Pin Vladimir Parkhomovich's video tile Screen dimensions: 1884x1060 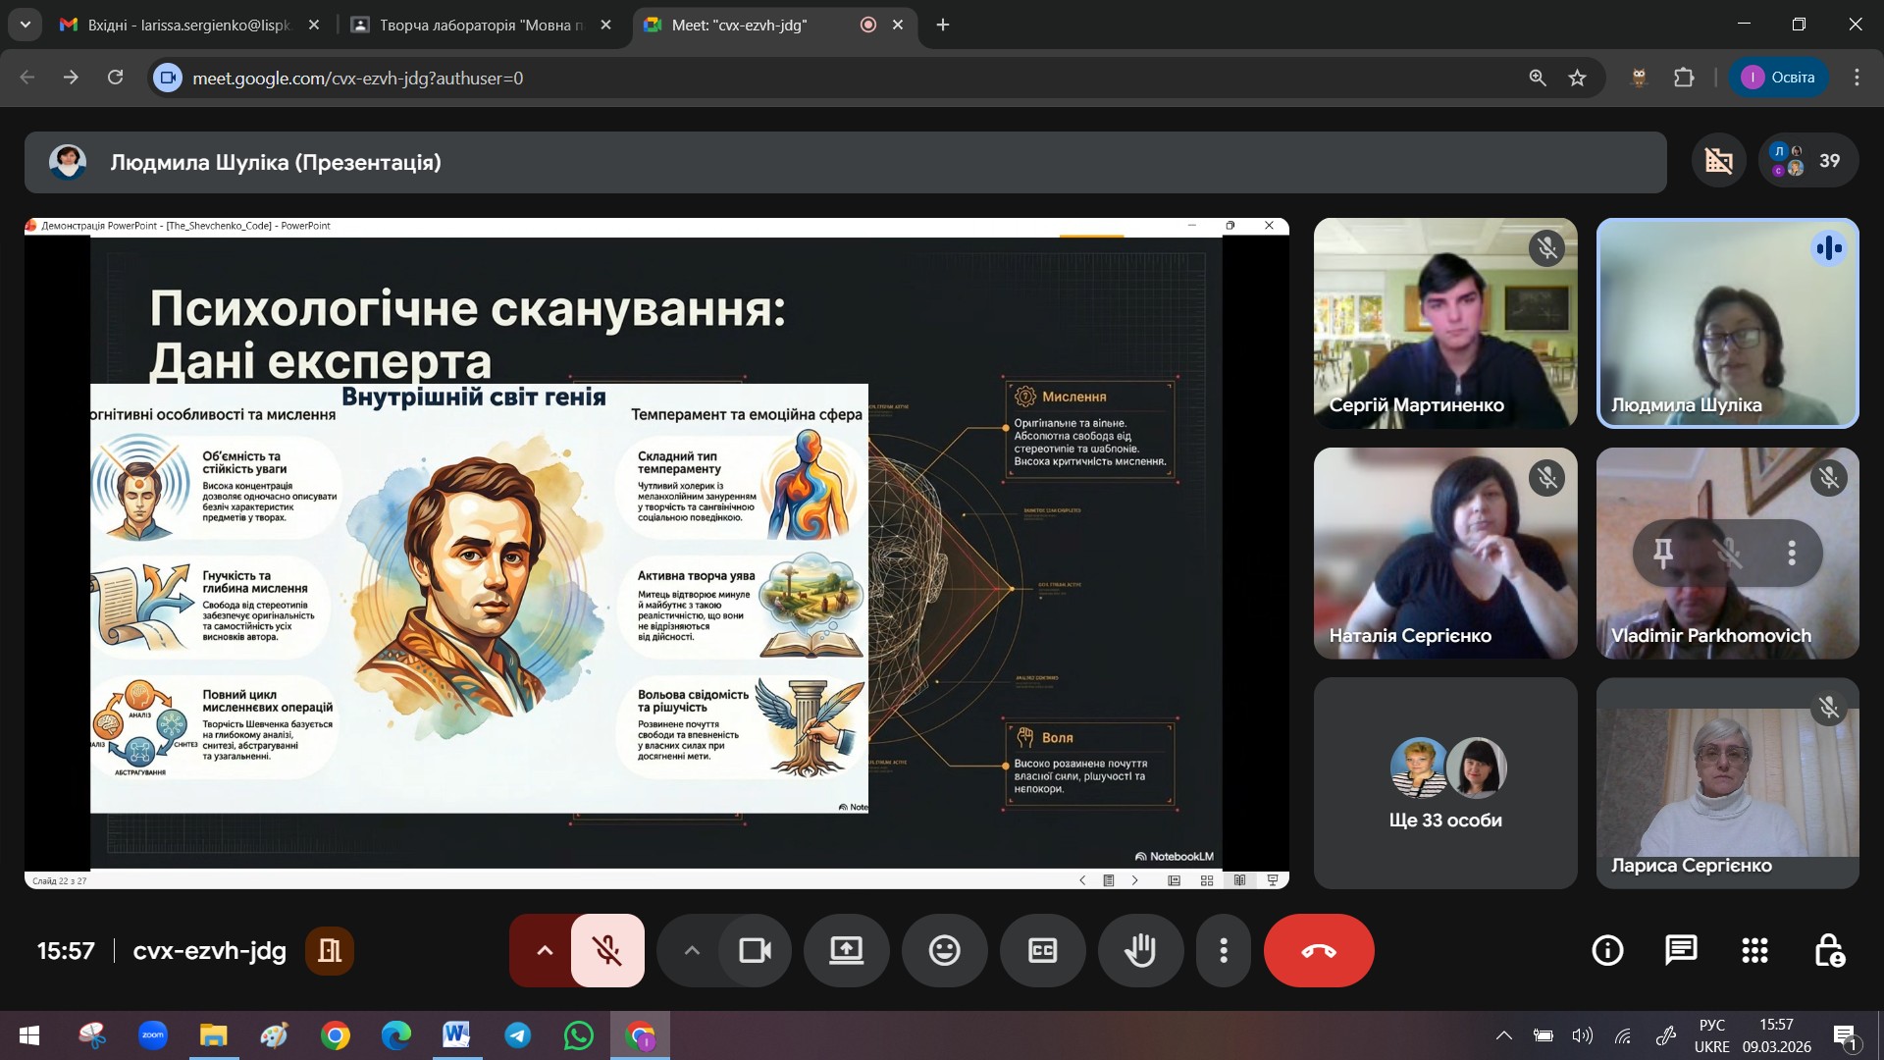coord(1663,554)
